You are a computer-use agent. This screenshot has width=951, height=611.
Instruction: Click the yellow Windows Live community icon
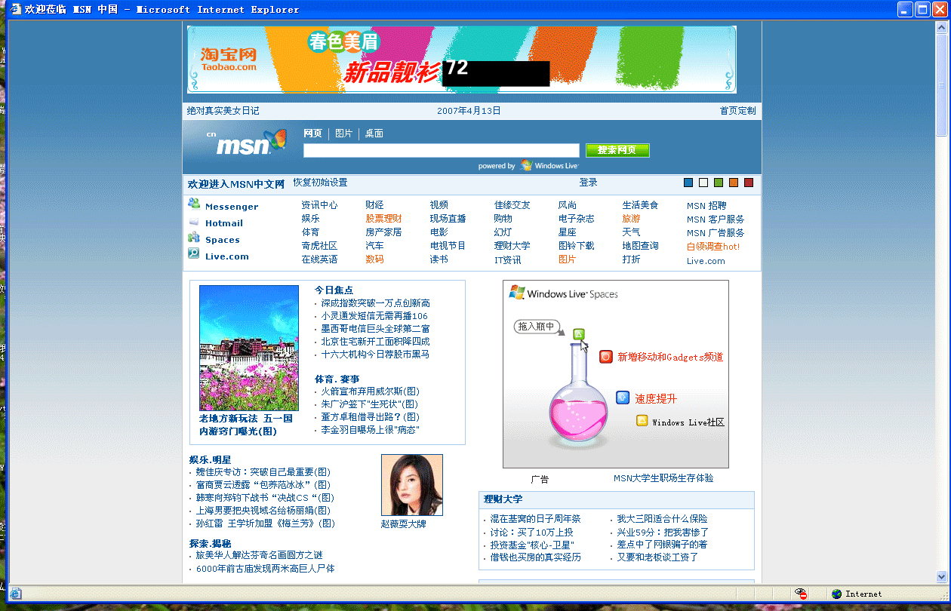tap(642, 421)
